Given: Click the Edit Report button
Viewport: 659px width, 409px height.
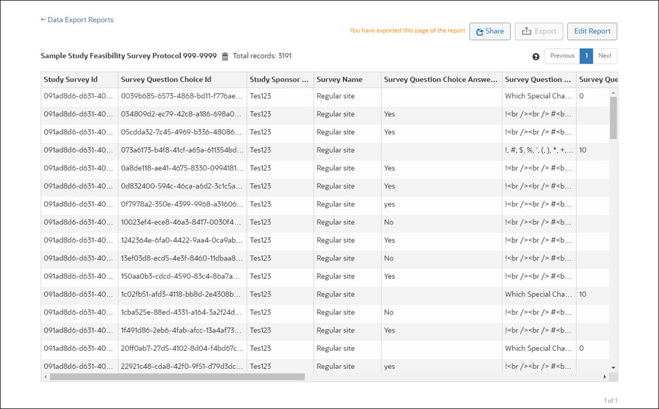Looking at the screenshot, I should [x=592, y=31].
